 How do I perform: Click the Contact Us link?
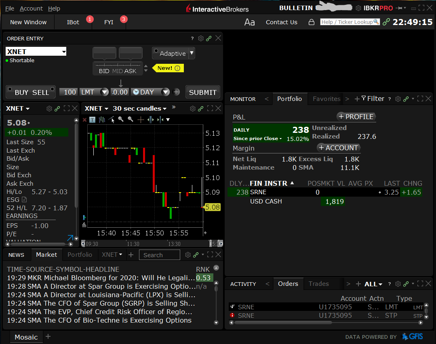click(x=281, y=22)
